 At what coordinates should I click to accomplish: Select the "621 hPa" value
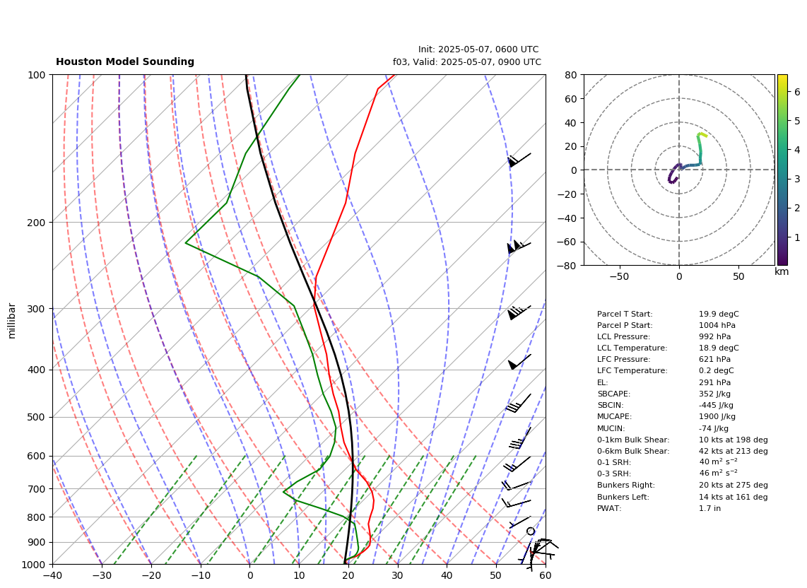[715, 360]
